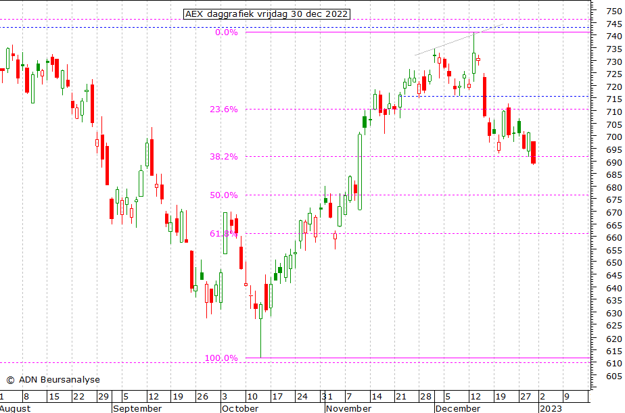Click the date label 24 under October
This screenshot has height=413, width=625.
point(302,397)
